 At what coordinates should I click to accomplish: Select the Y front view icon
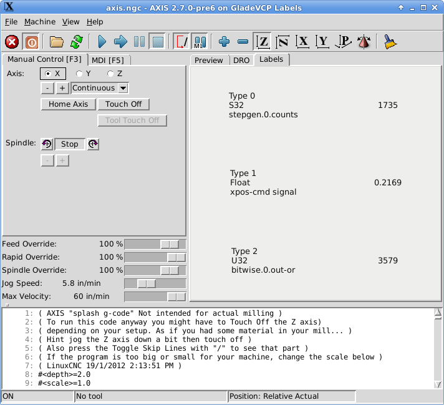[322, 42]
